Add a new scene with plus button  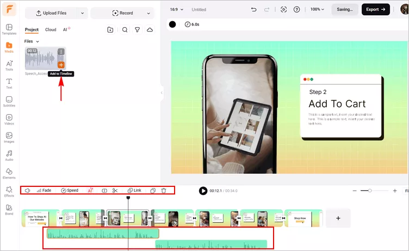tap(338, 218)
